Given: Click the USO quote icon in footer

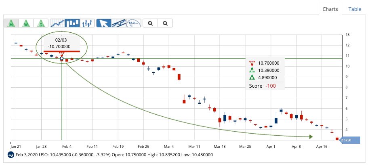Looking at the screenshot, I should point(11,155).
